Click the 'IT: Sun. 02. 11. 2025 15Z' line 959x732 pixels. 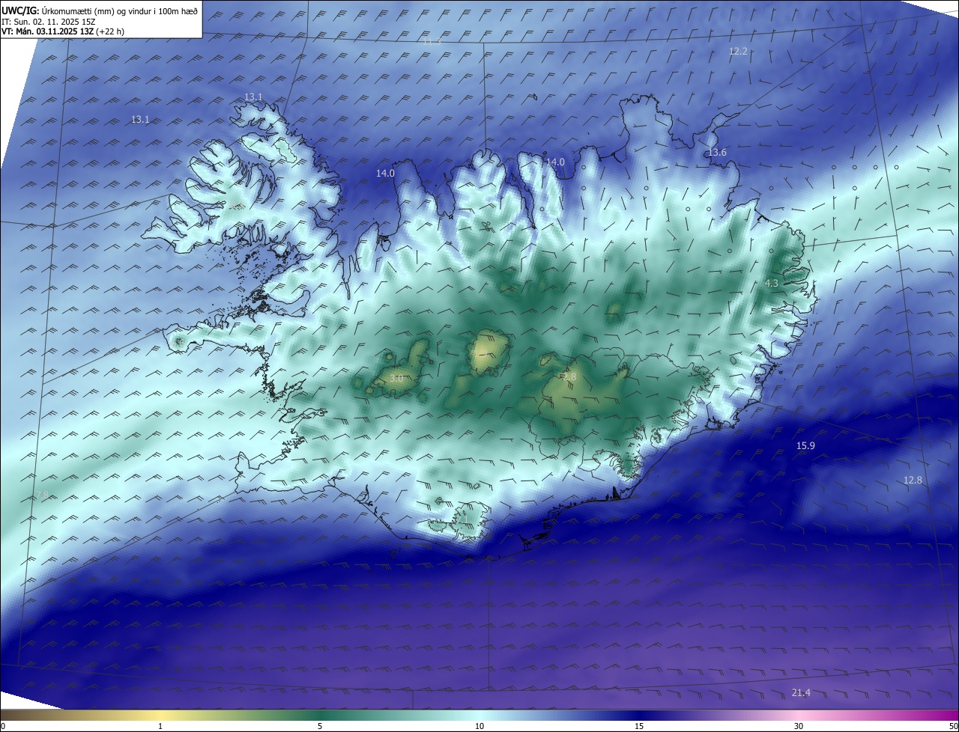(x=49, y=22)
